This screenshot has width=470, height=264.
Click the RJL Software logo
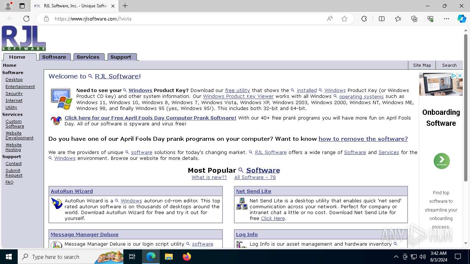pos(24,38)
